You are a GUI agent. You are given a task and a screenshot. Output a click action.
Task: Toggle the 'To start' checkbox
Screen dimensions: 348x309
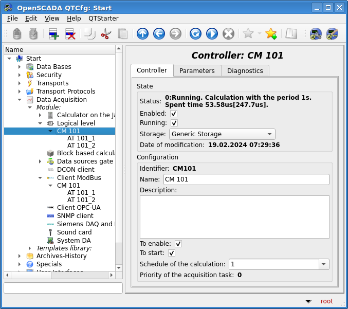172,253
